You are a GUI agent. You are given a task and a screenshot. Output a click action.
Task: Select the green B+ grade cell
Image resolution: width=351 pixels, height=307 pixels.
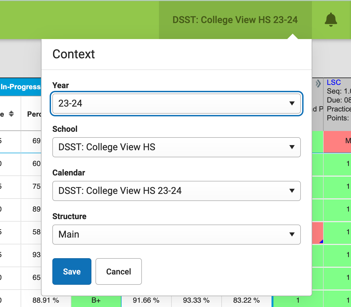pyautogui.click(x=96, y=300)
